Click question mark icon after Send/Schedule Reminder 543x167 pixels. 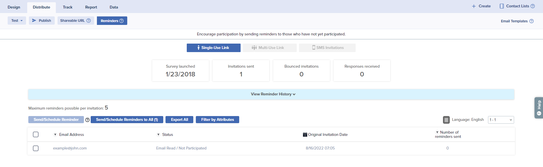87,120
